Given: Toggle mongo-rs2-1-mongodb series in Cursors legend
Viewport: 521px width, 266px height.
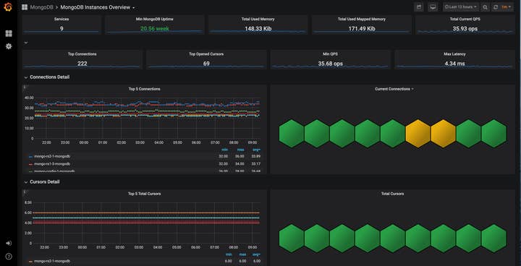Looking at the screenshot, I should tap(52, 261).
